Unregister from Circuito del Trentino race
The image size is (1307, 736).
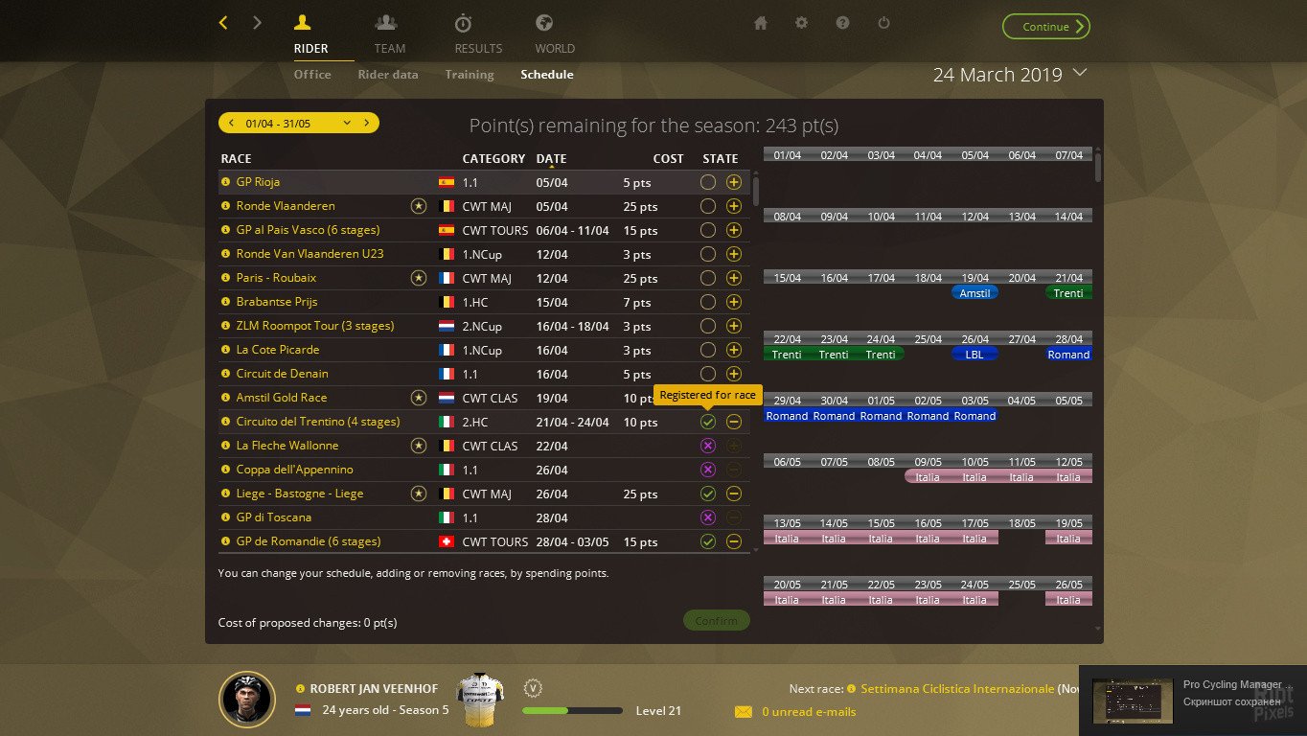(733, 422)
